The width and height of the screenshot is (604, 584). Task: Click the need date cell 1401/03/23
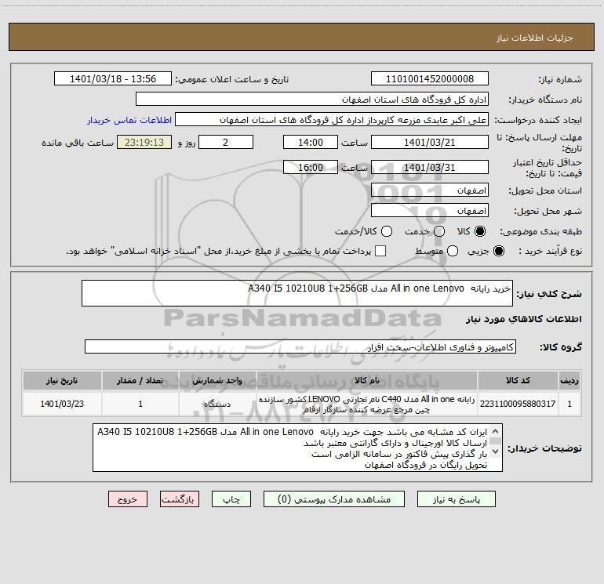click(x=62, y=404)
